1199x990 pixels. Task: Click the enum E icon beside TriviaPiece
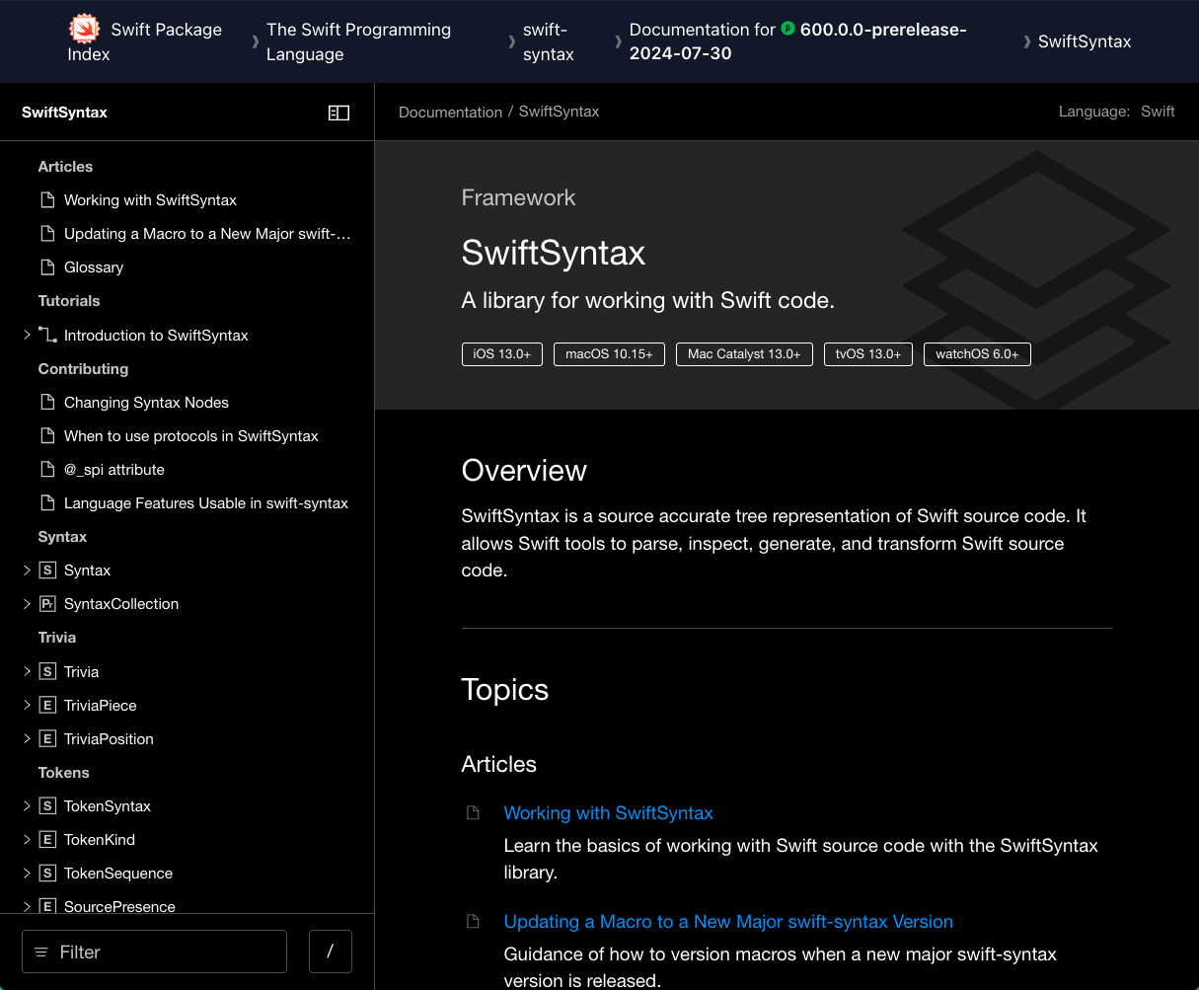pyautogui.click(x=46, y=706)
